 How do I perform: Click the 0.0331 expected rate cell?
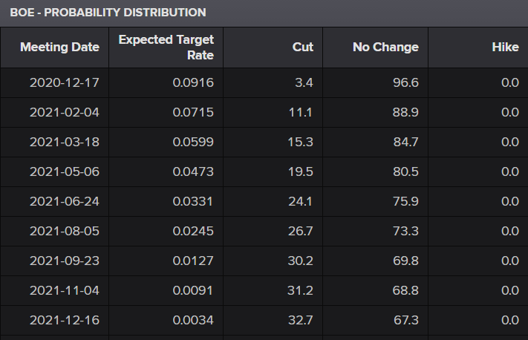point(166,201)
